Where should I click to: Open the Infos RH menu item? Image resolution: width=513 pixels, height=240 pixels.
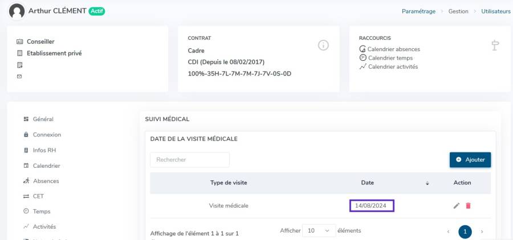click(x=44, y=150)
